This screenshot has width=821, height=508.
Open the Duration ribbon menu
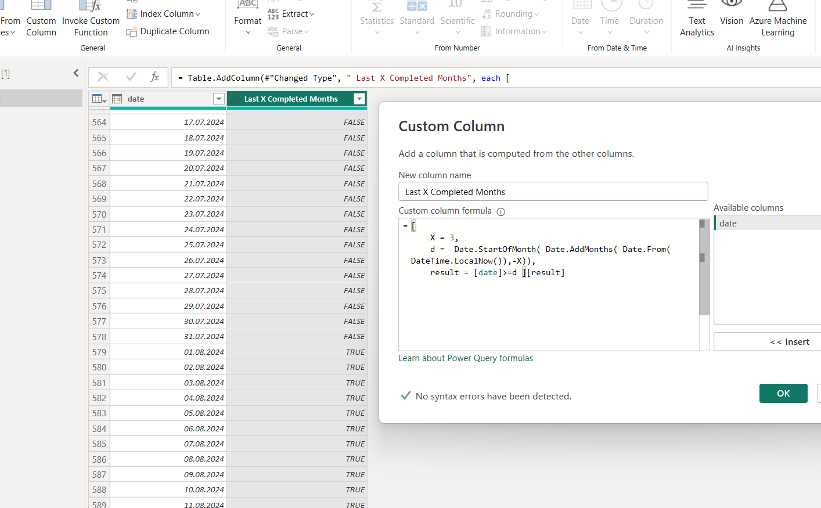(x=646, y=19)
